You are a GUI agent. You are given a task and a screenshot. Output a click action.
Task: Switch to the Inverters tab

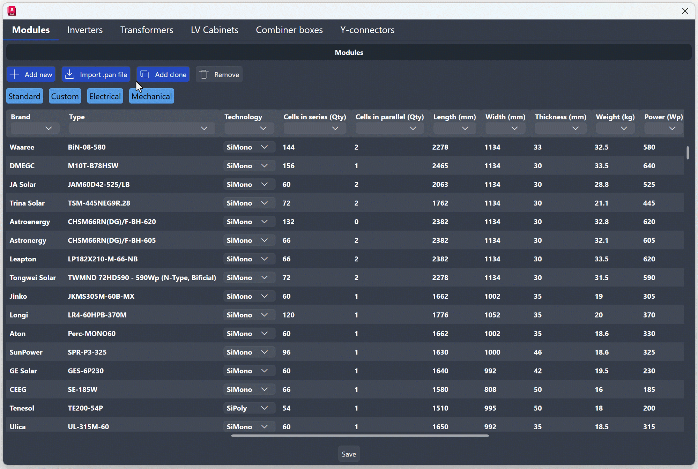(85, 30)
